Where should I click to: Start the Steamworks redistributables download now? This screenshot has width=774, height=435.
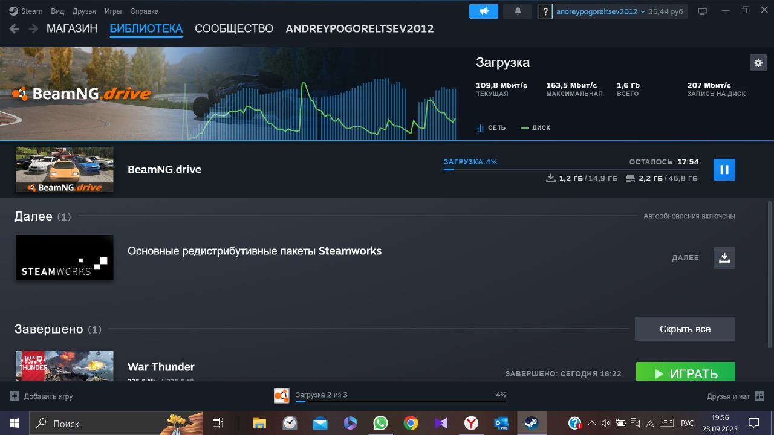click(724, 258)
